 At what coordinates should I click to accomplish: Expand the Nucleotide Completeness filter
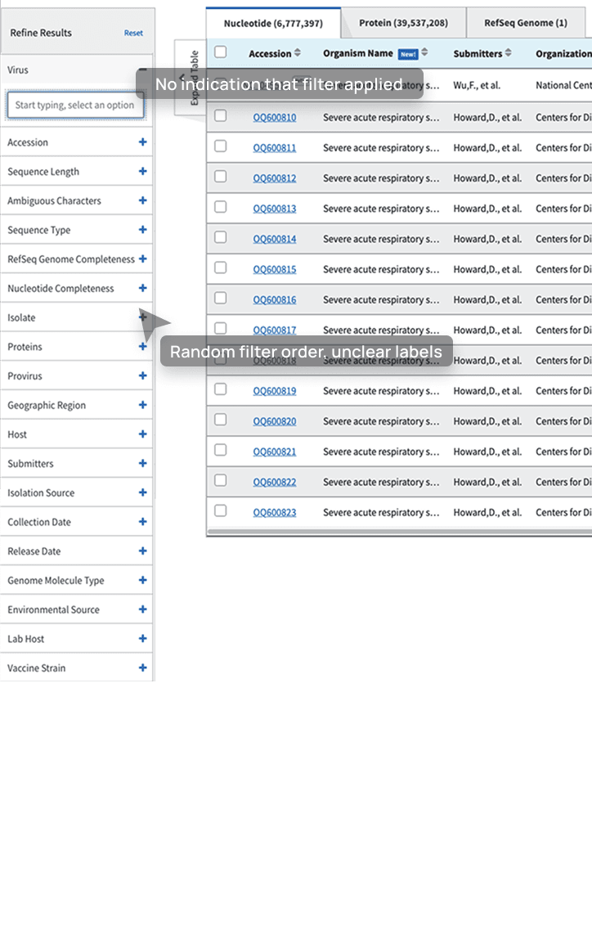pos(142,288)
